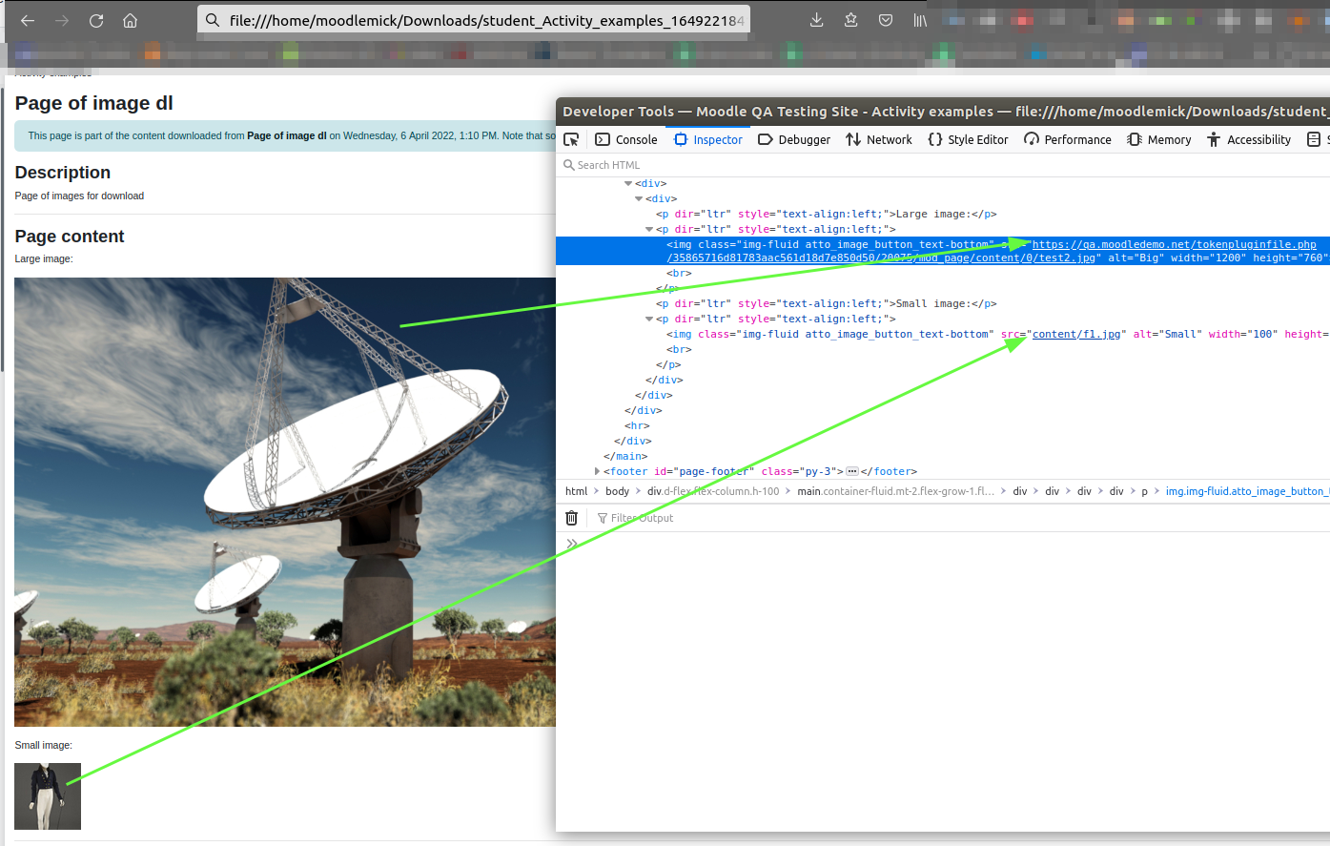The height and width of the screenshot is (846, 1330).
Task: Select the Inspector tab
Action: (708, 139)
